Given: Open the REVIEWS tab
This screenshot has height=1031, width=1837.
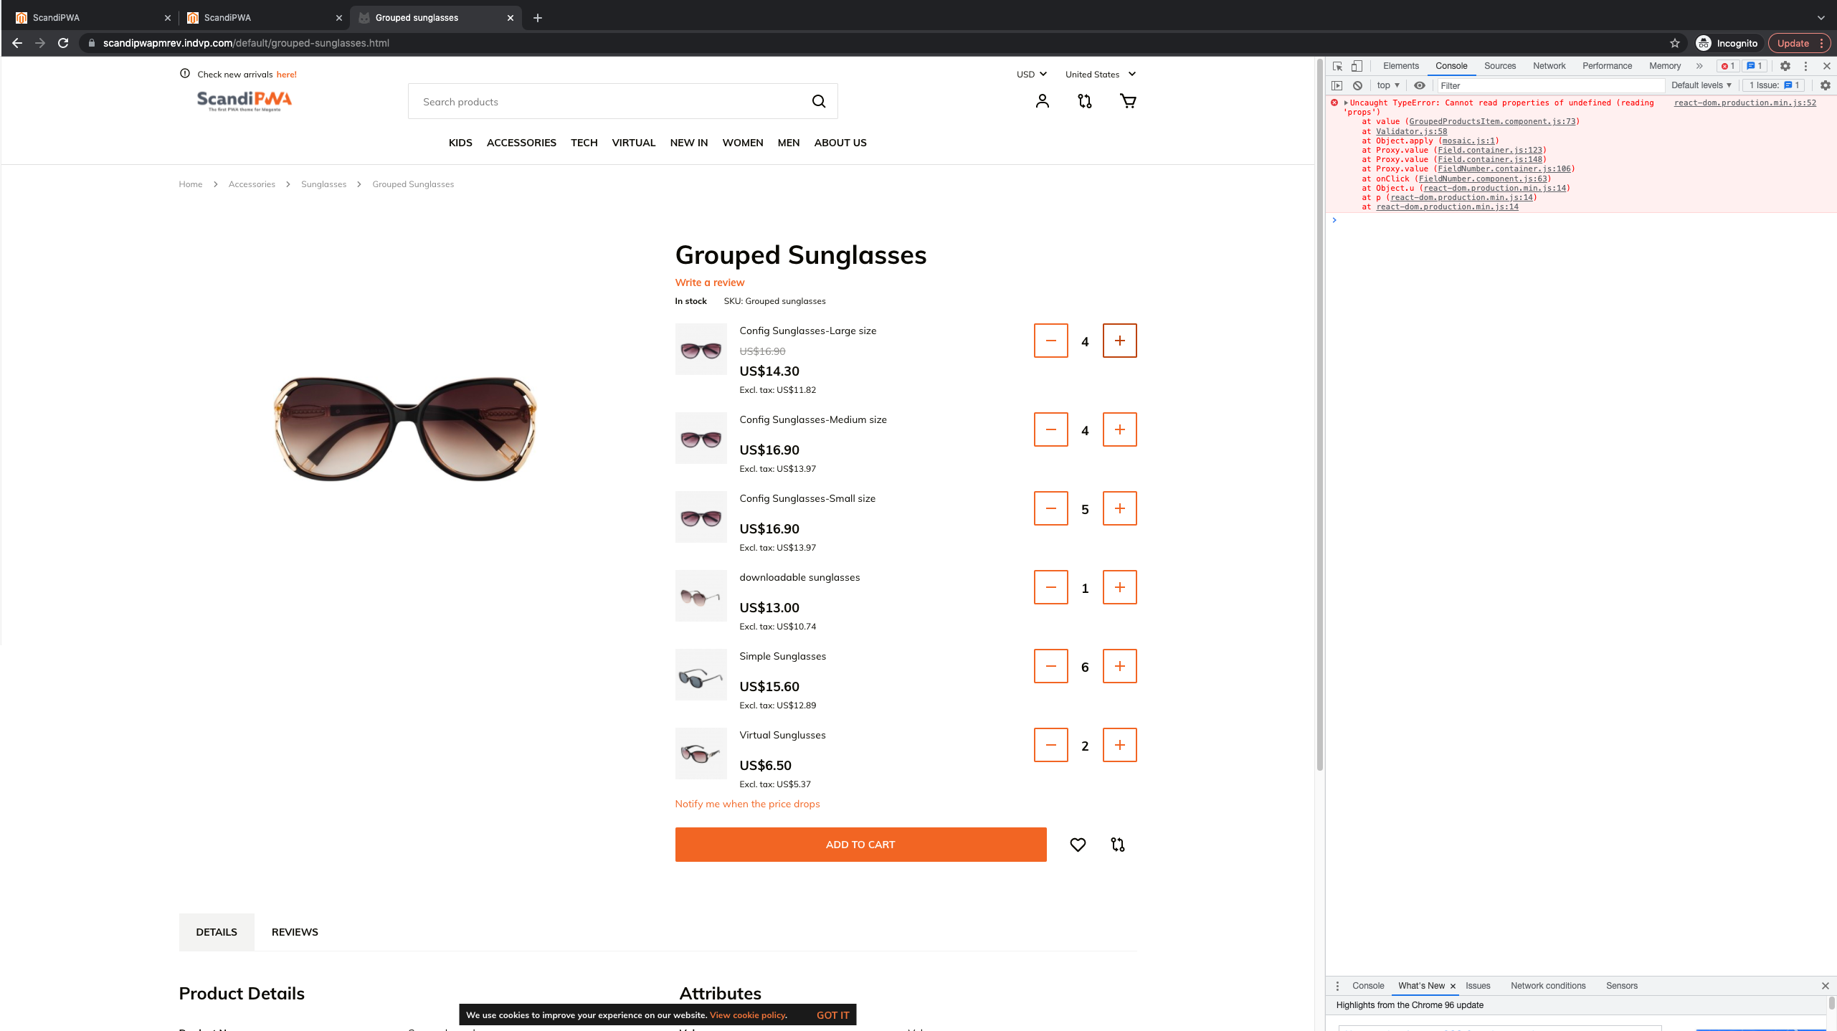Looking at the screenshot, I should (x=295, y=932).
